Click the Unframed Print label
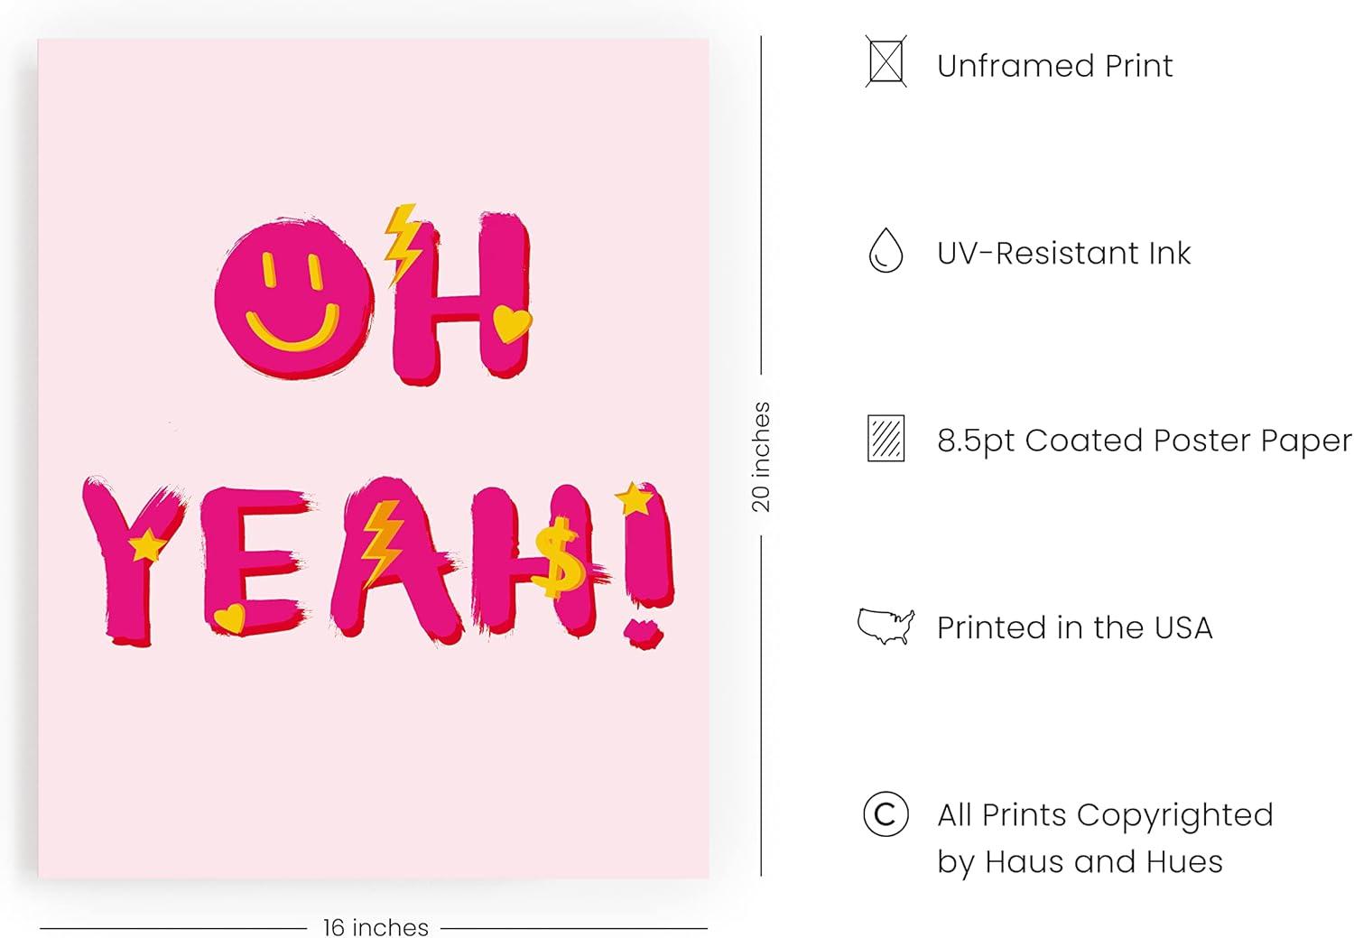The image size is (1354, 938). (1054, 66)
